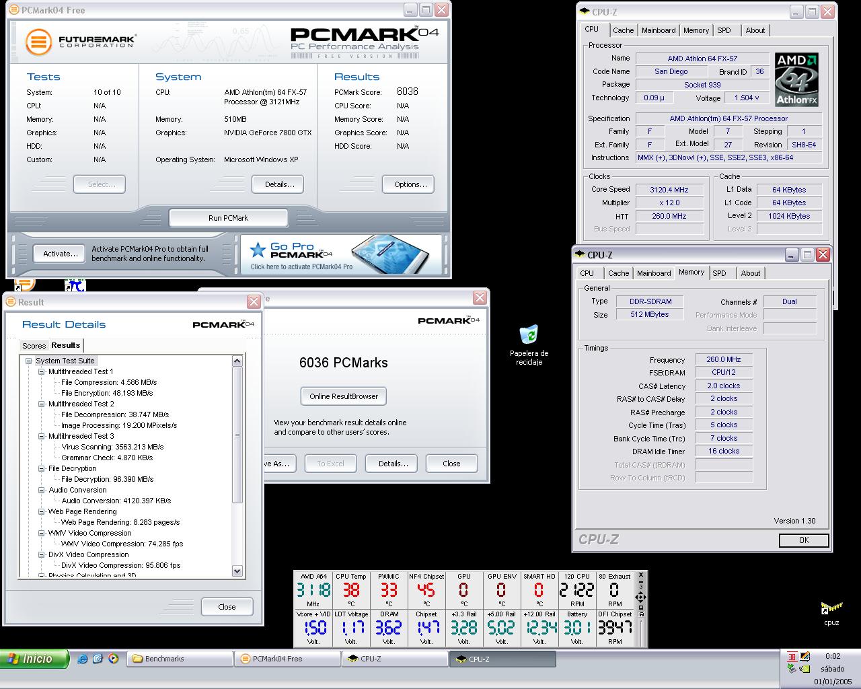Click the Details... button under System
Image resolution: width=861 pixels, height=689 pixels.
[279, 184]
